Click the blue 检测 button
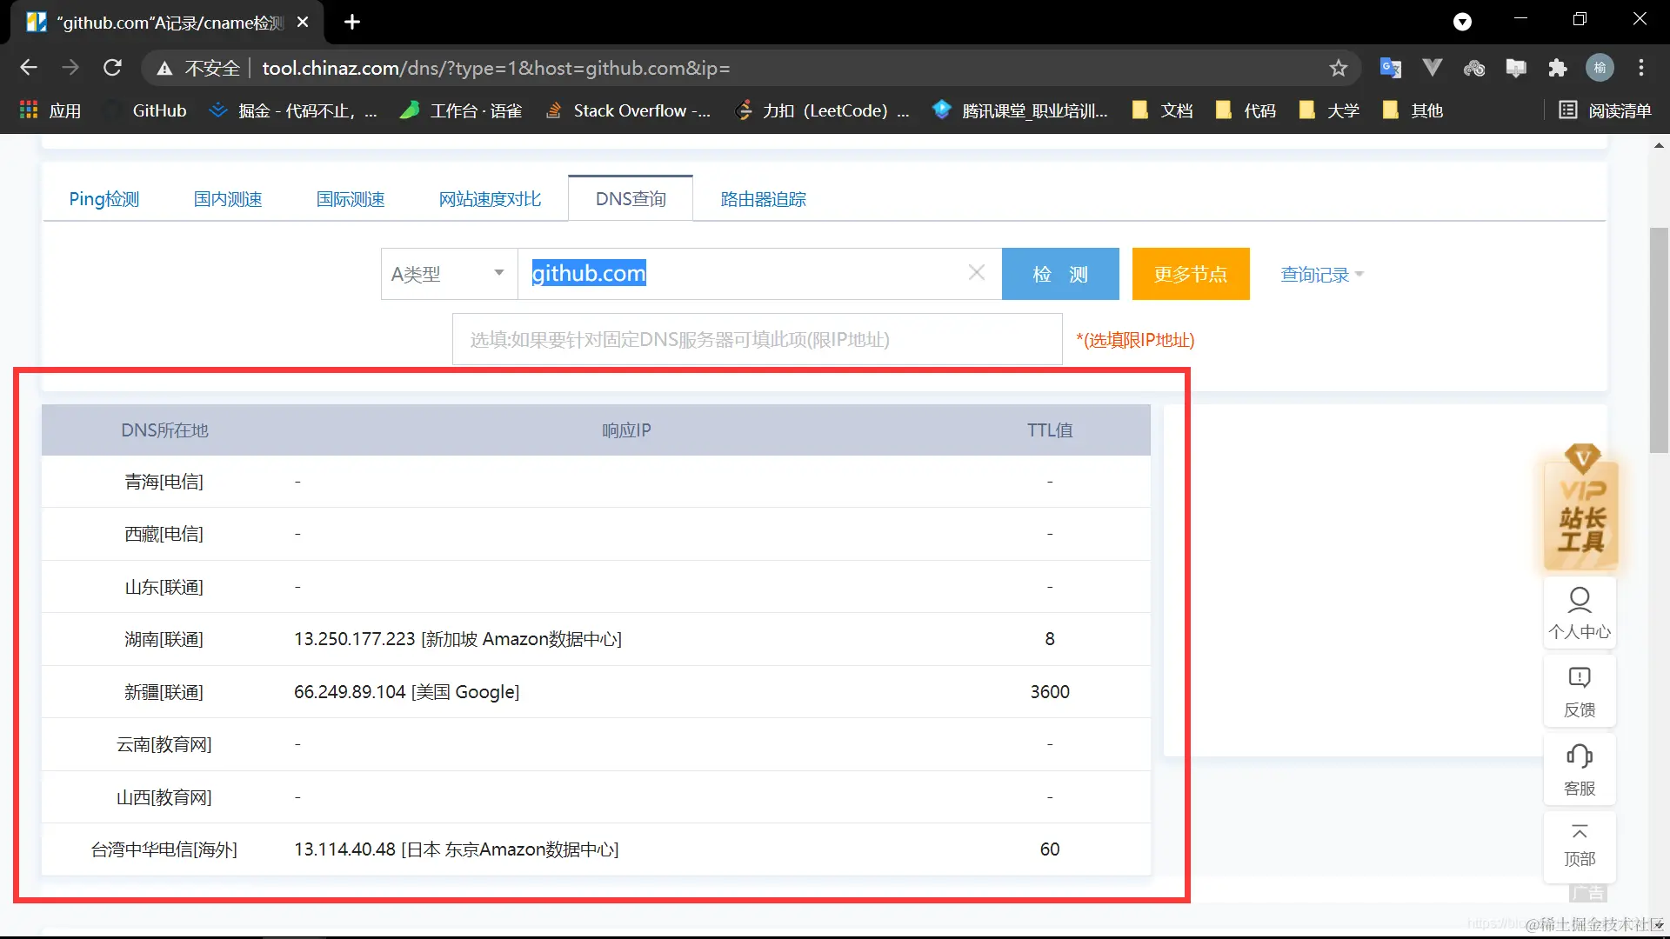 click(x=1059, y=274)
